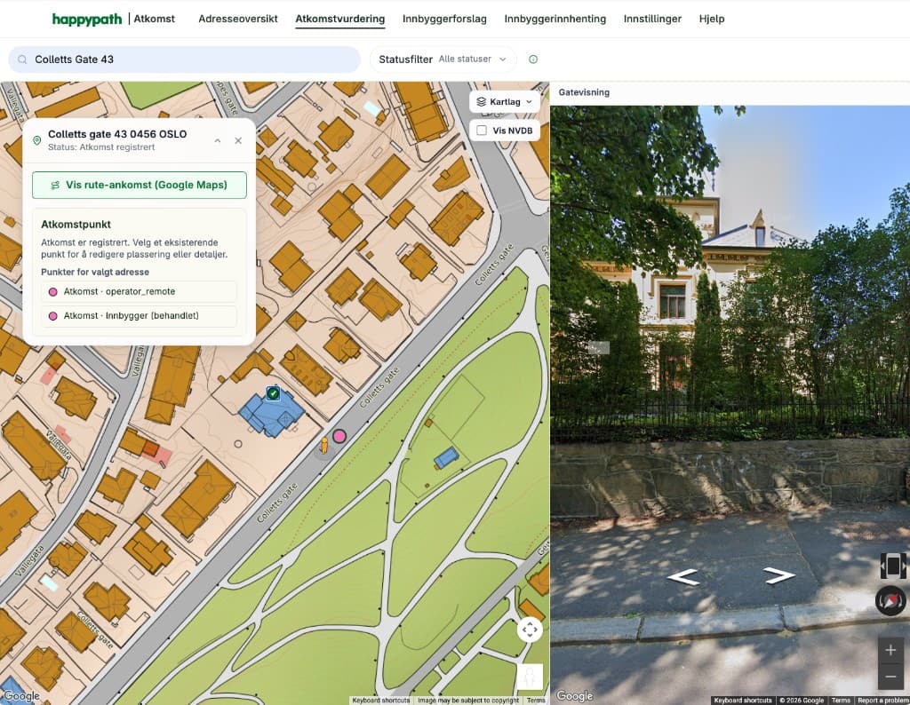Viewport: 910px width, 705px height.
Task: Open the Hjelp menu item
Action: pos(712,20)
